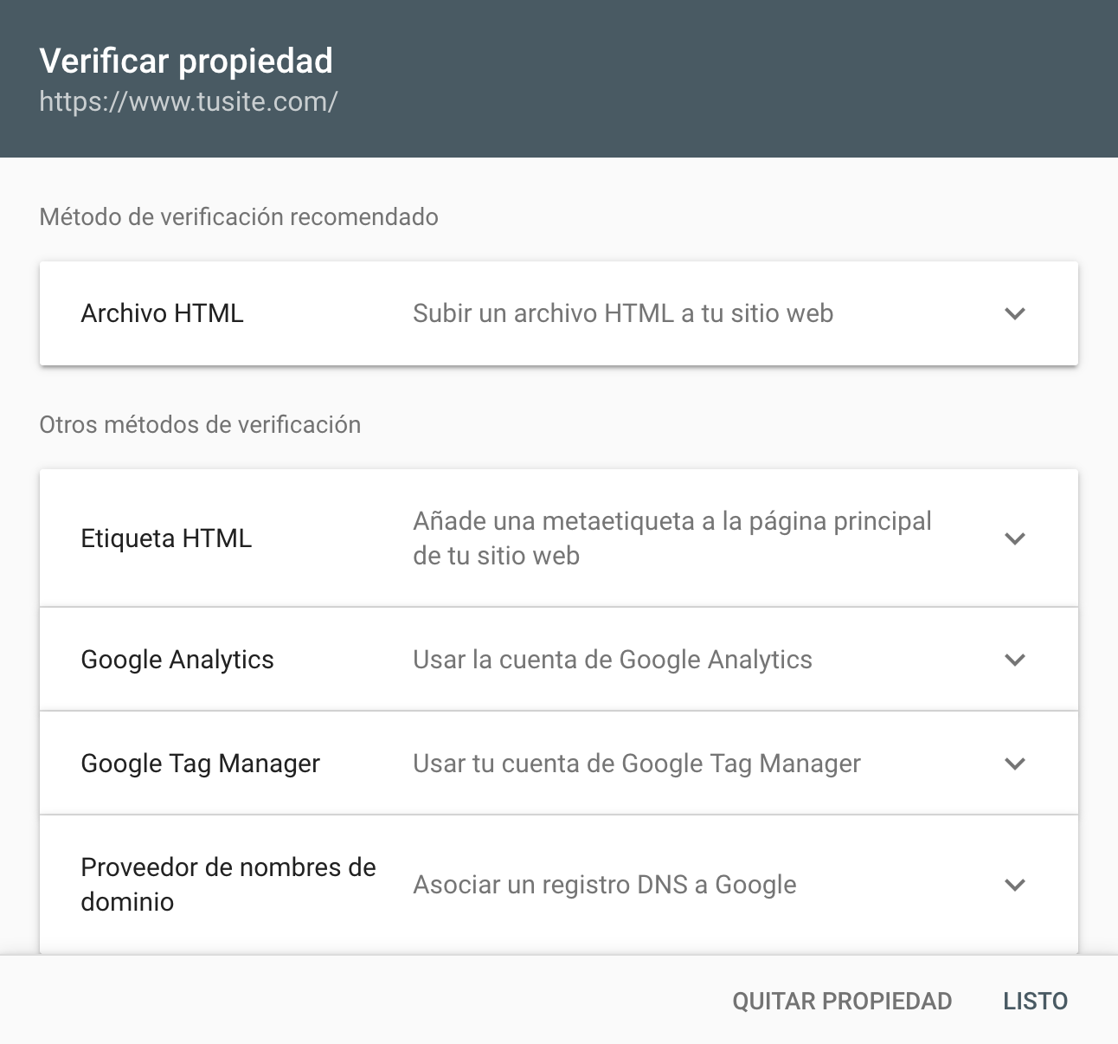Expand the Google Tag Manager chevron
1118x1044 pixels.
click(x=1015, y=764)
